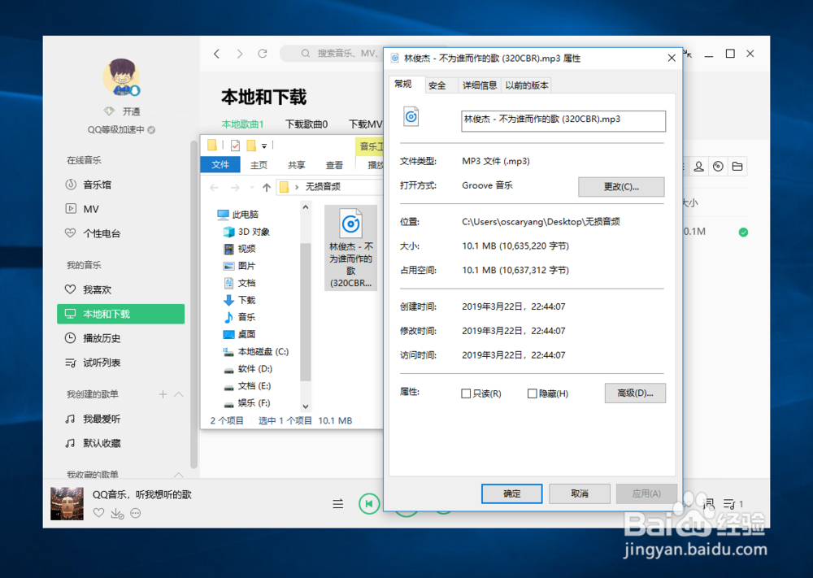Enable the 只读(R) checkbox
This screenshot has height=578, width=813.
point(466,393)
